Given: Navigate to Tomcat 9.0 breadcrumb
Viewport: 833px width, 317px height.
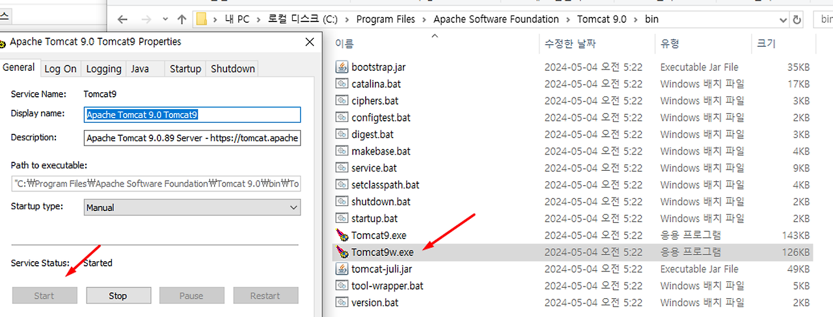Looking at the screenshot, I should [601, 19].
